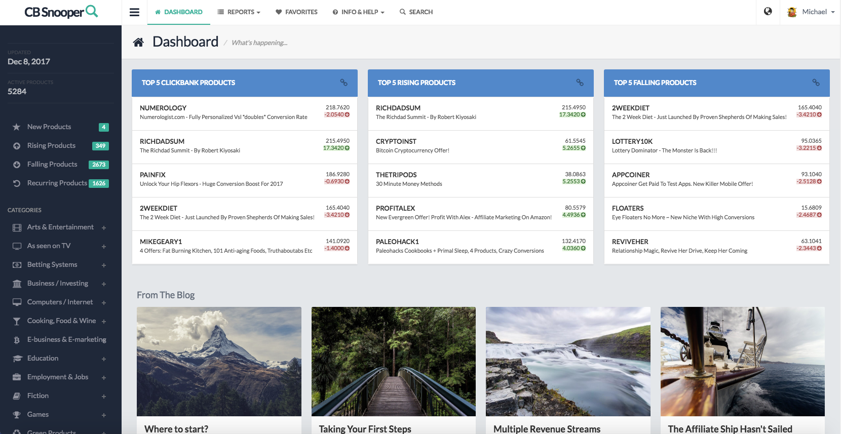
Task: Expand As seen on TV category plus sign
Action: click(104, 247)
